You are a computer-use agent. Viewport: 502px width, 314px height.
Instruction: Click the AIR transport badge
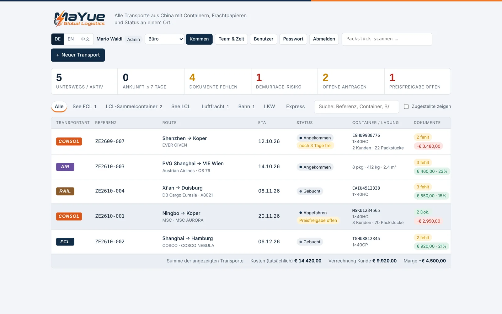[x=65, y=167]
